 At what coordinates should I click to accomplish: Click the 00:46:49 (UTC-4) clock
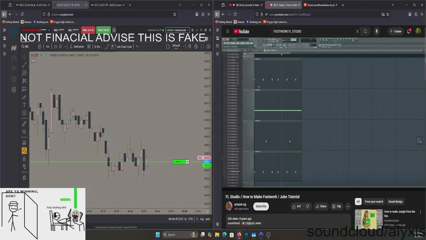click(177, 219)
